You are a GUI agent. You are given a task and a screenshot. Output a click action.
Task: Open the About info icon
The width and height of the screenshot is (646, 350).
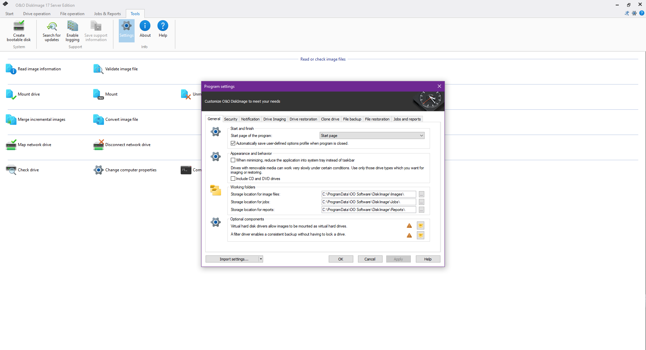[145, 26]
